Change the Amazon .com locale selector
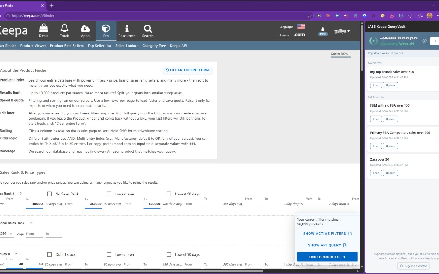Image resolution: width=439 pixels, height=274 pixels. [x=299, y=35]
